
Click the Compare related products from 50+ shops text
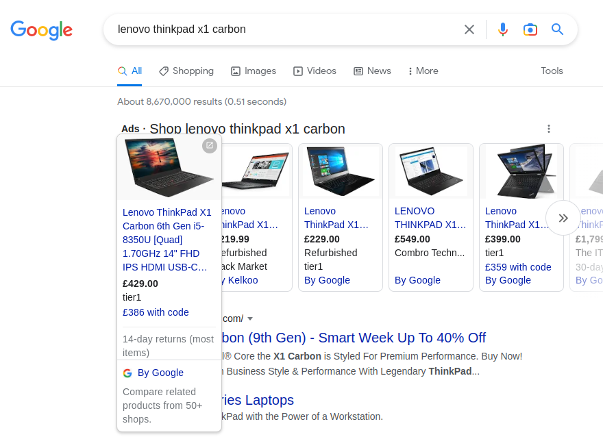click(x=162, y=405)
